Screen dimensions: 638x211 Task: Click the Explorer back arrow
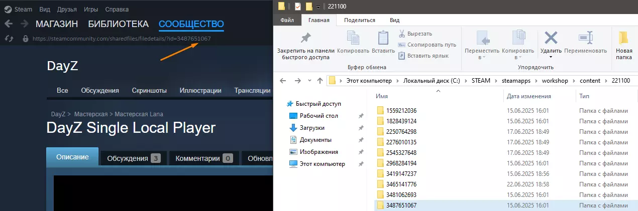click(283, 81)
